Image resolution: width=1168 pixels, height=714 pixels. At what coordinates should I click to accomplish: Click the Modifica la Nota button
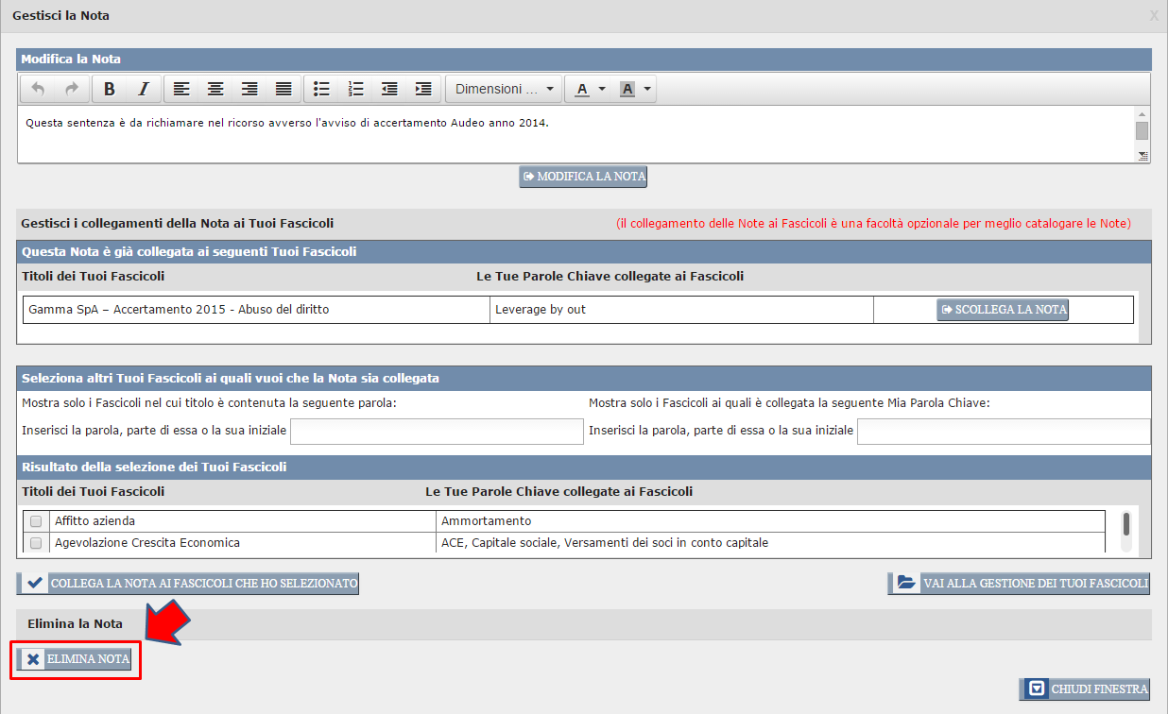click(583, 177)
